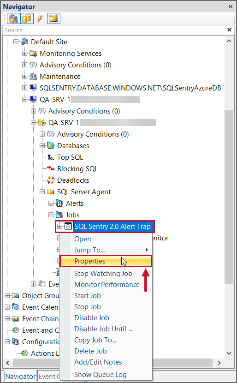Screen dimensions: 237x383
Task: Click the vertical scrollbar down arrow
Action: 229,353
